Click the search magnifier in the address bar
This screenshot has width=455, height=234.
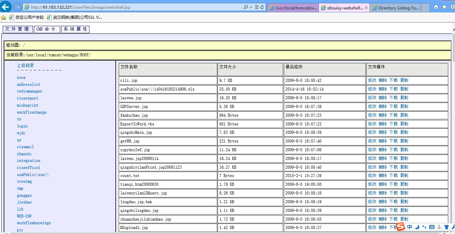[246, 7]
